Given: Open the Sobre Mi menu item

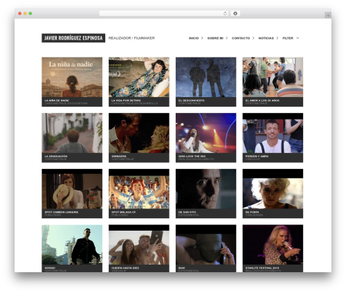Looking at the screenshot, I should [215, 38].
